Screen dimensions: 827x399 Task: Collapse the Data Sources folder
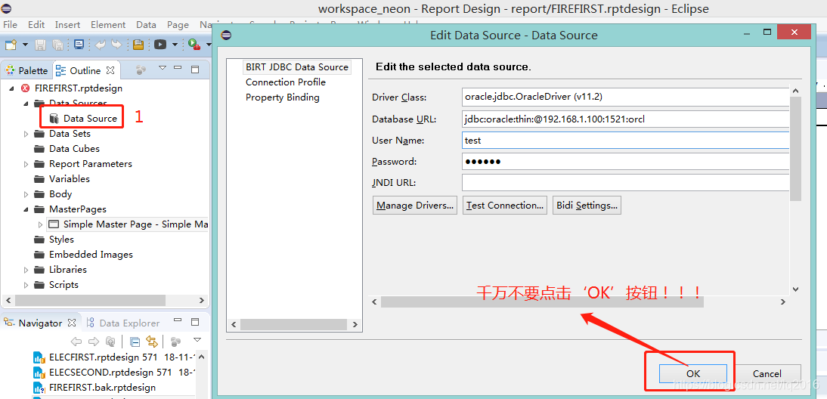click(26, 104)
